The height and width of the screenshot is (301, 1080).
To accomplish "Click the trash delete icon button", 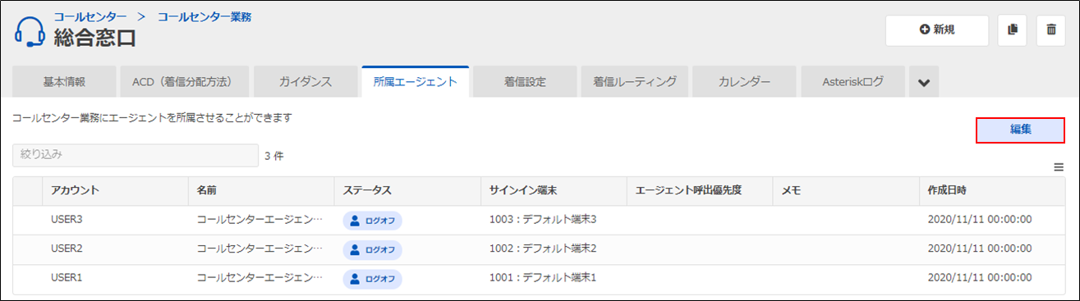I will [x=1050, y=30].
